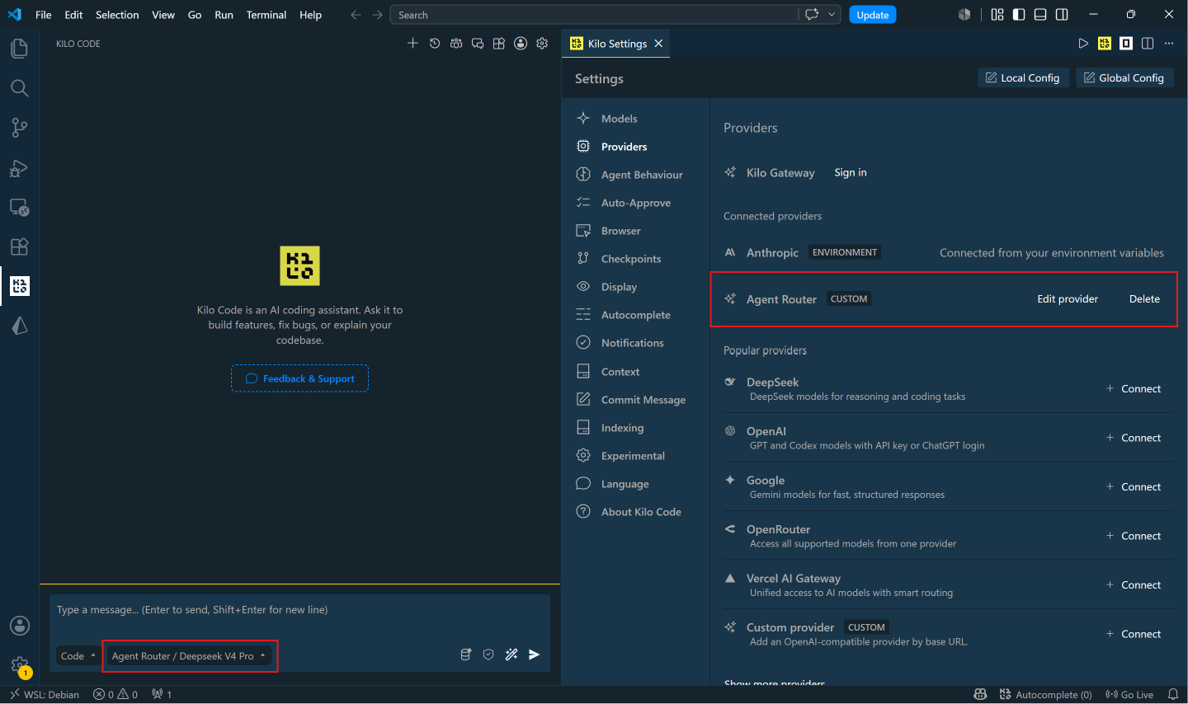Image resolution: width=1188 pixels, height=704 pixels.
Task: Open the Help menu
Action: tap(310, 15)
